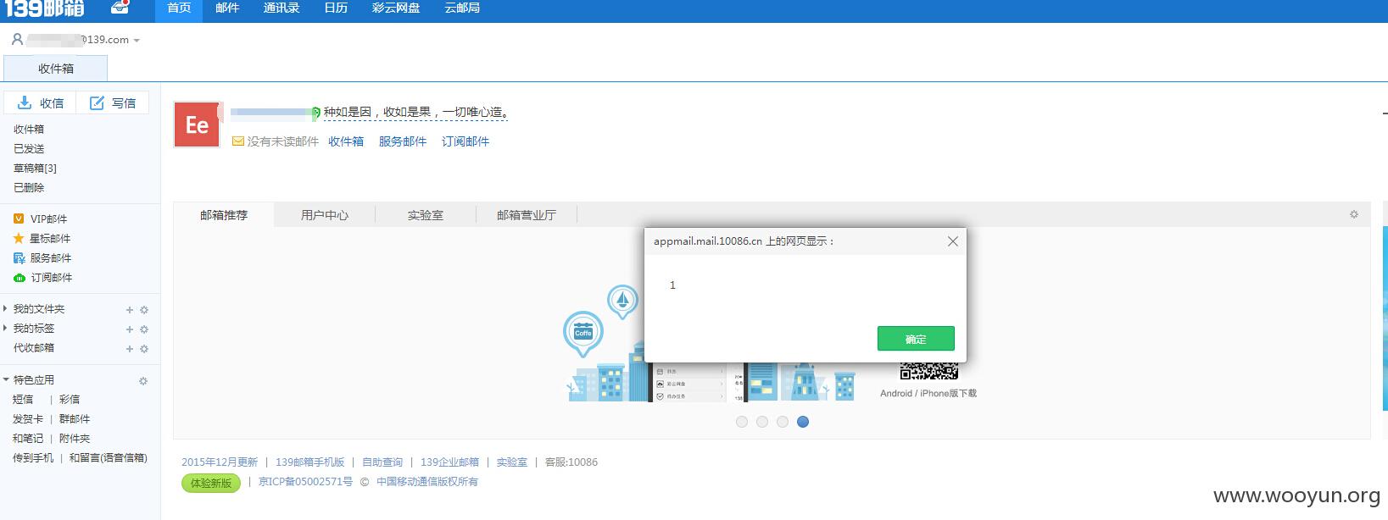Open 群邮件 feature link

point(75,419)
